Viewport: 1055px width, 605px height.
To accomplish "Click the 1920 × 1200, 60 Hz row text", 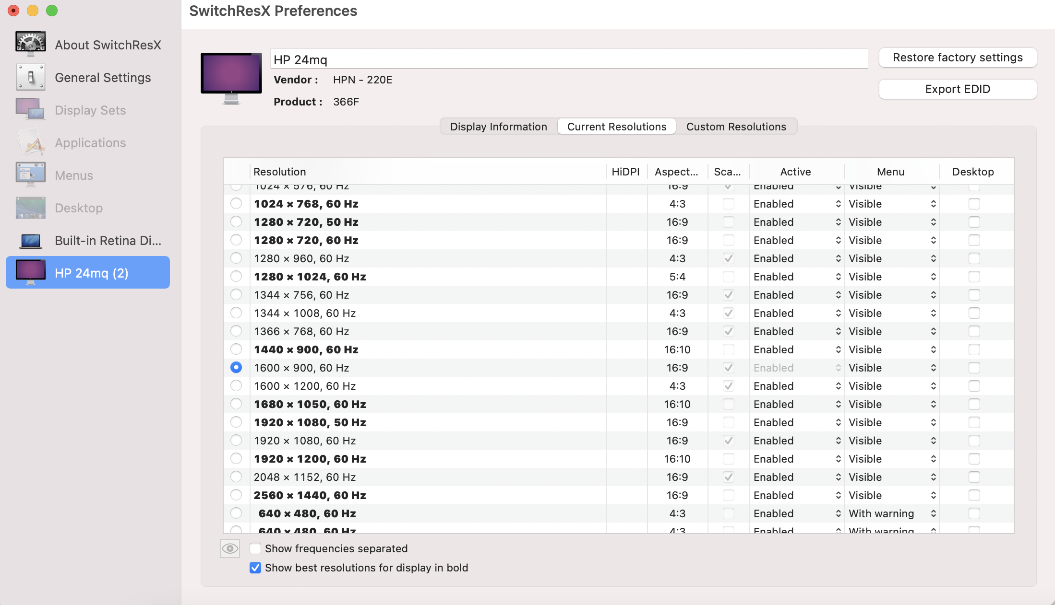I will click(x=310, y=459).
